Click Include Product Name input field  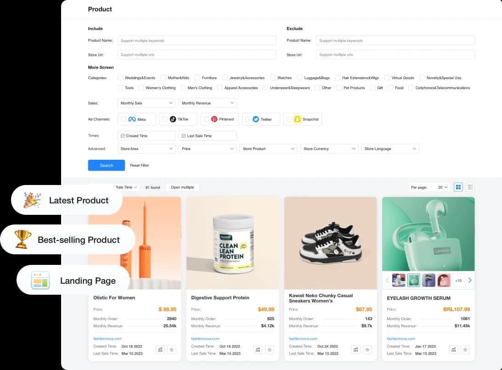[x=197, y=41]
